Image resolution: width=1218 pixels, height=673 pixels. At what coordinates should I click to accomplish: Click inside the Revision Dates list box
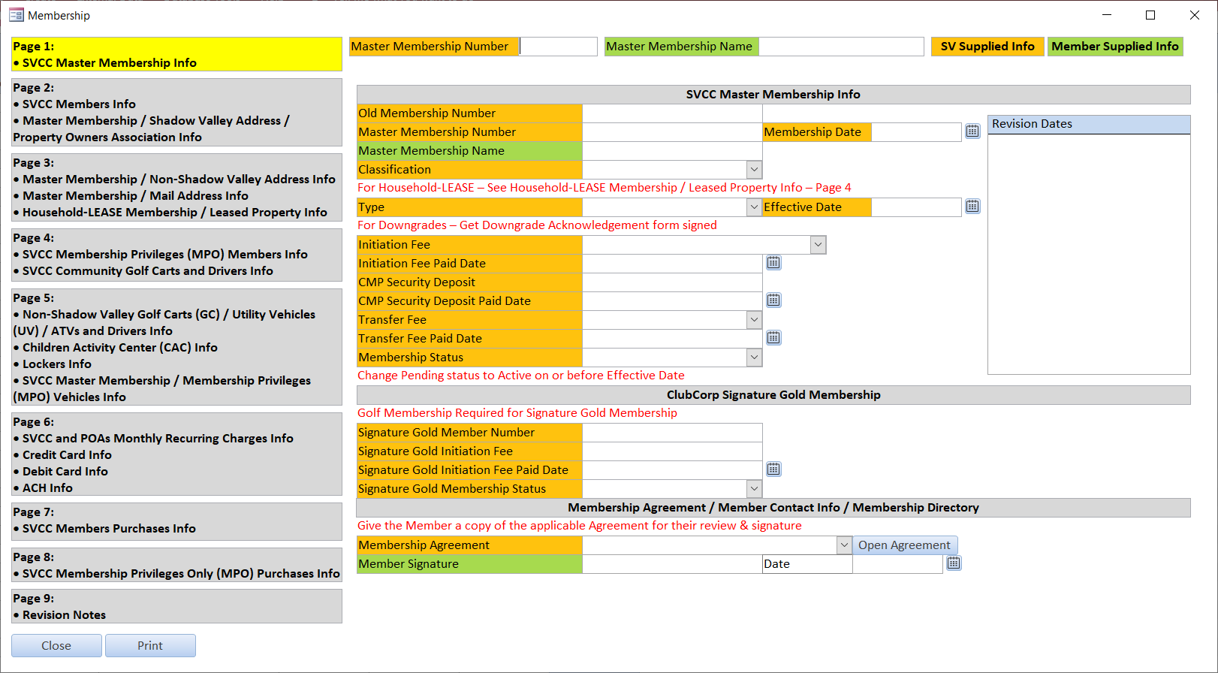click(x=1089, y=254)
